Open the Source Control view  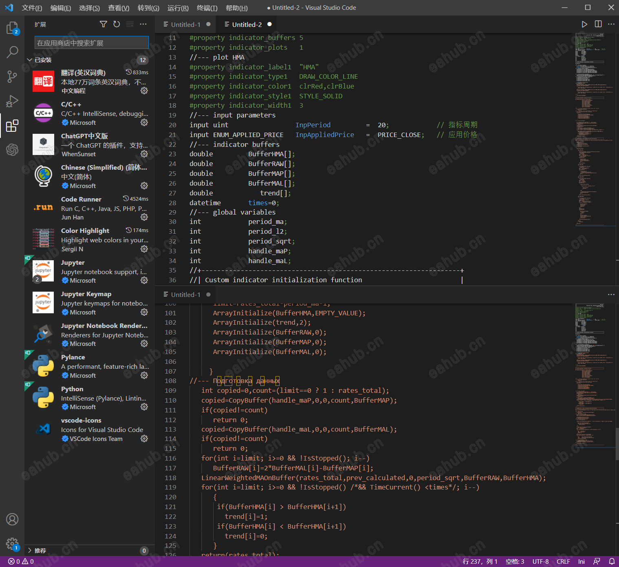click(12, 76)
